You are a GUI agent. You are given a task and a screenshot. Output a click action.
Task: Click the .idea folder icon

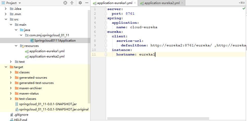[11, 9]
